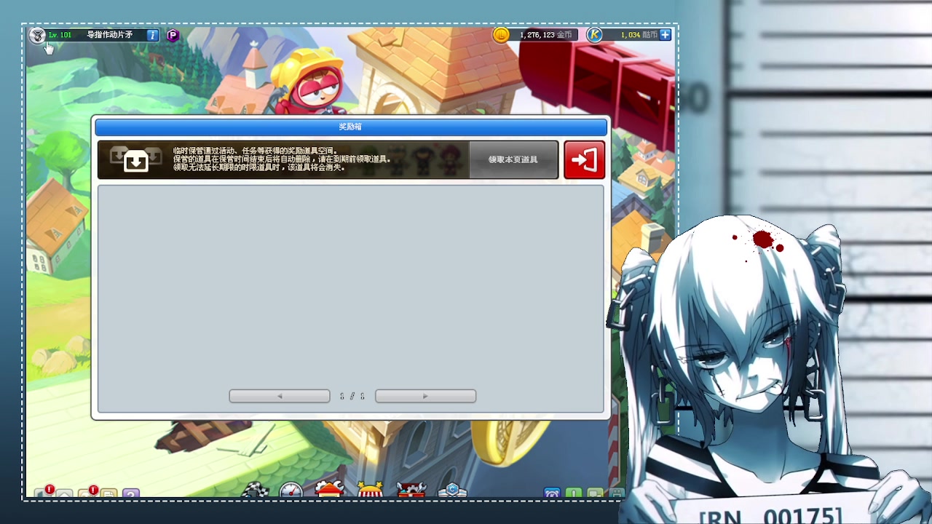Click the Lv. 101 level text
The height and width of the screenshot is (524, 932).
pyautogui.click(x=60, y=35)
